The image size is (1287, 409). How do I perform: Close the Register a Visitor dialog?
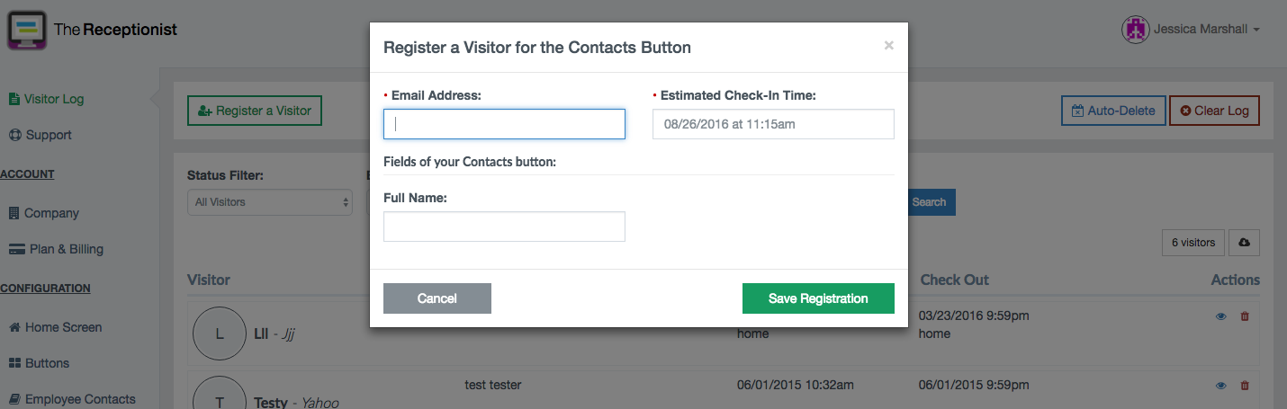(x=888, y=45)
